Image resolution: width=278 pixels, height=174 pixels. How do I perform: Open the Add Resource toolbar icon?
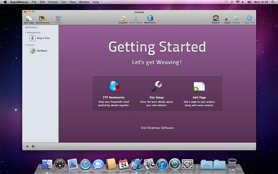(42, 18)
